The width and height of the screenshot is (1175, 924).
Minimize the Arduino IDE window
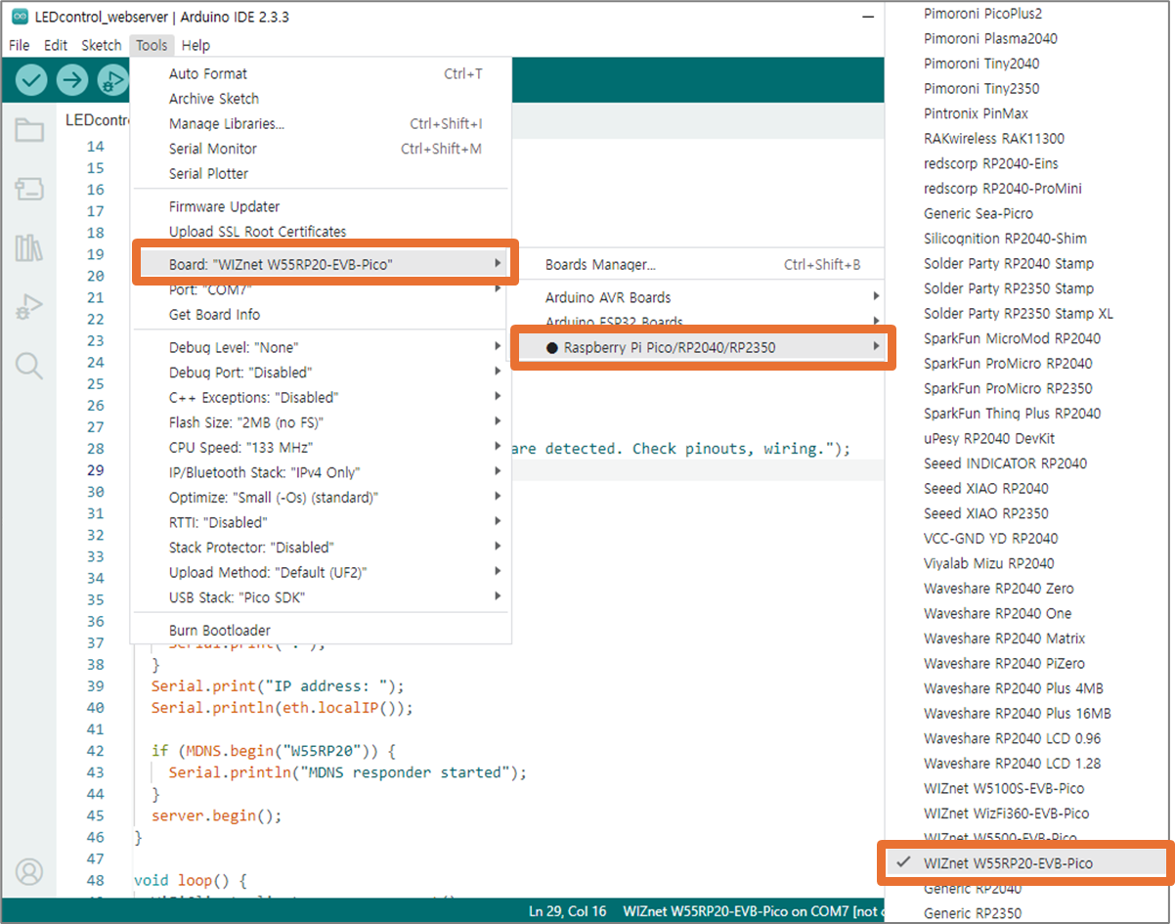click(x=867, y=18)
